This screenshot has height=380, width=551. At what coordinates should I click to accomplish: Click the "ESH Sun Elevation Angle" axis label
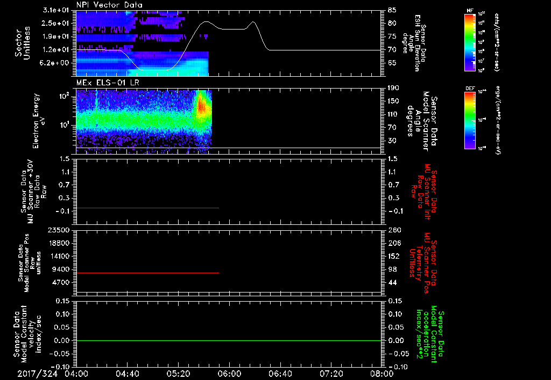(414, 43)
